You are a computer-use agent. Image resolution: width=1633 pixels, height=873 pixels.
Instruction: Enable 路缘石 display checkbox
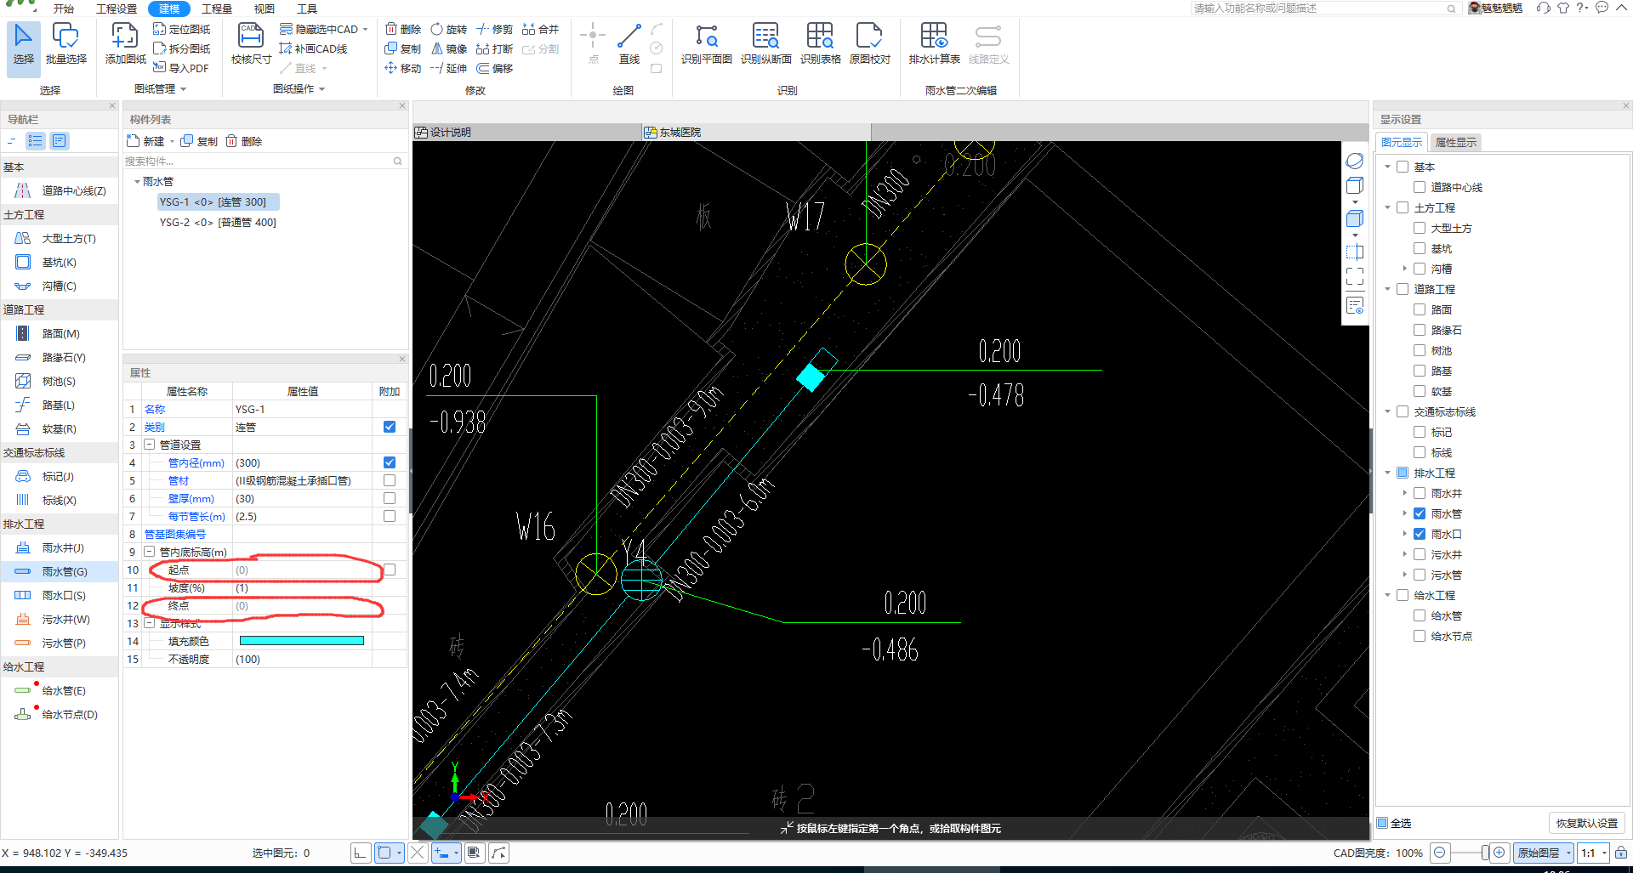1419,330
